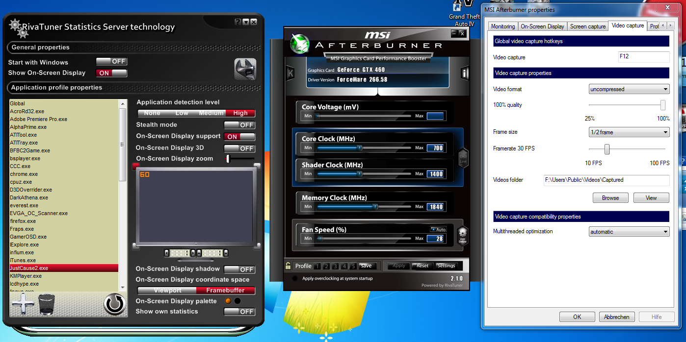Toggle Start with Windows switch

[x=111, y=62]
